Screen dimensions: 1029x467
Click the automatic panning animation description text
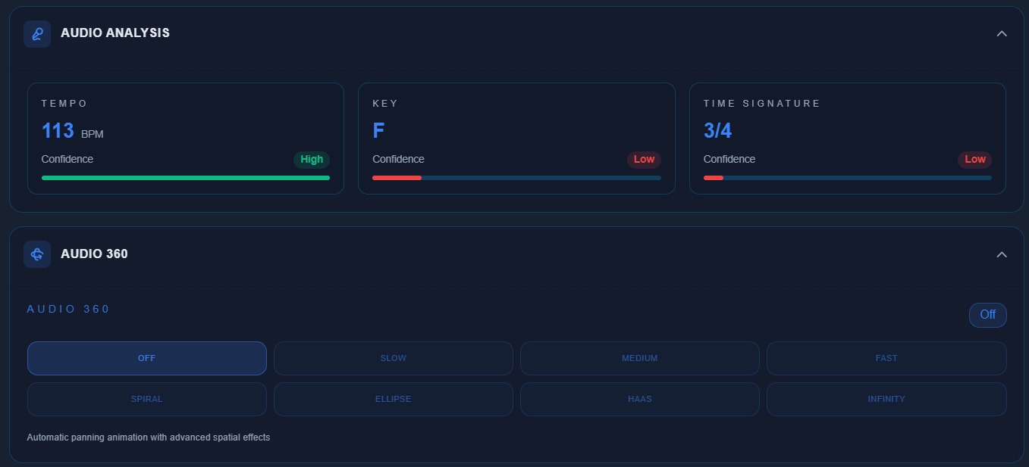[149, 437]
